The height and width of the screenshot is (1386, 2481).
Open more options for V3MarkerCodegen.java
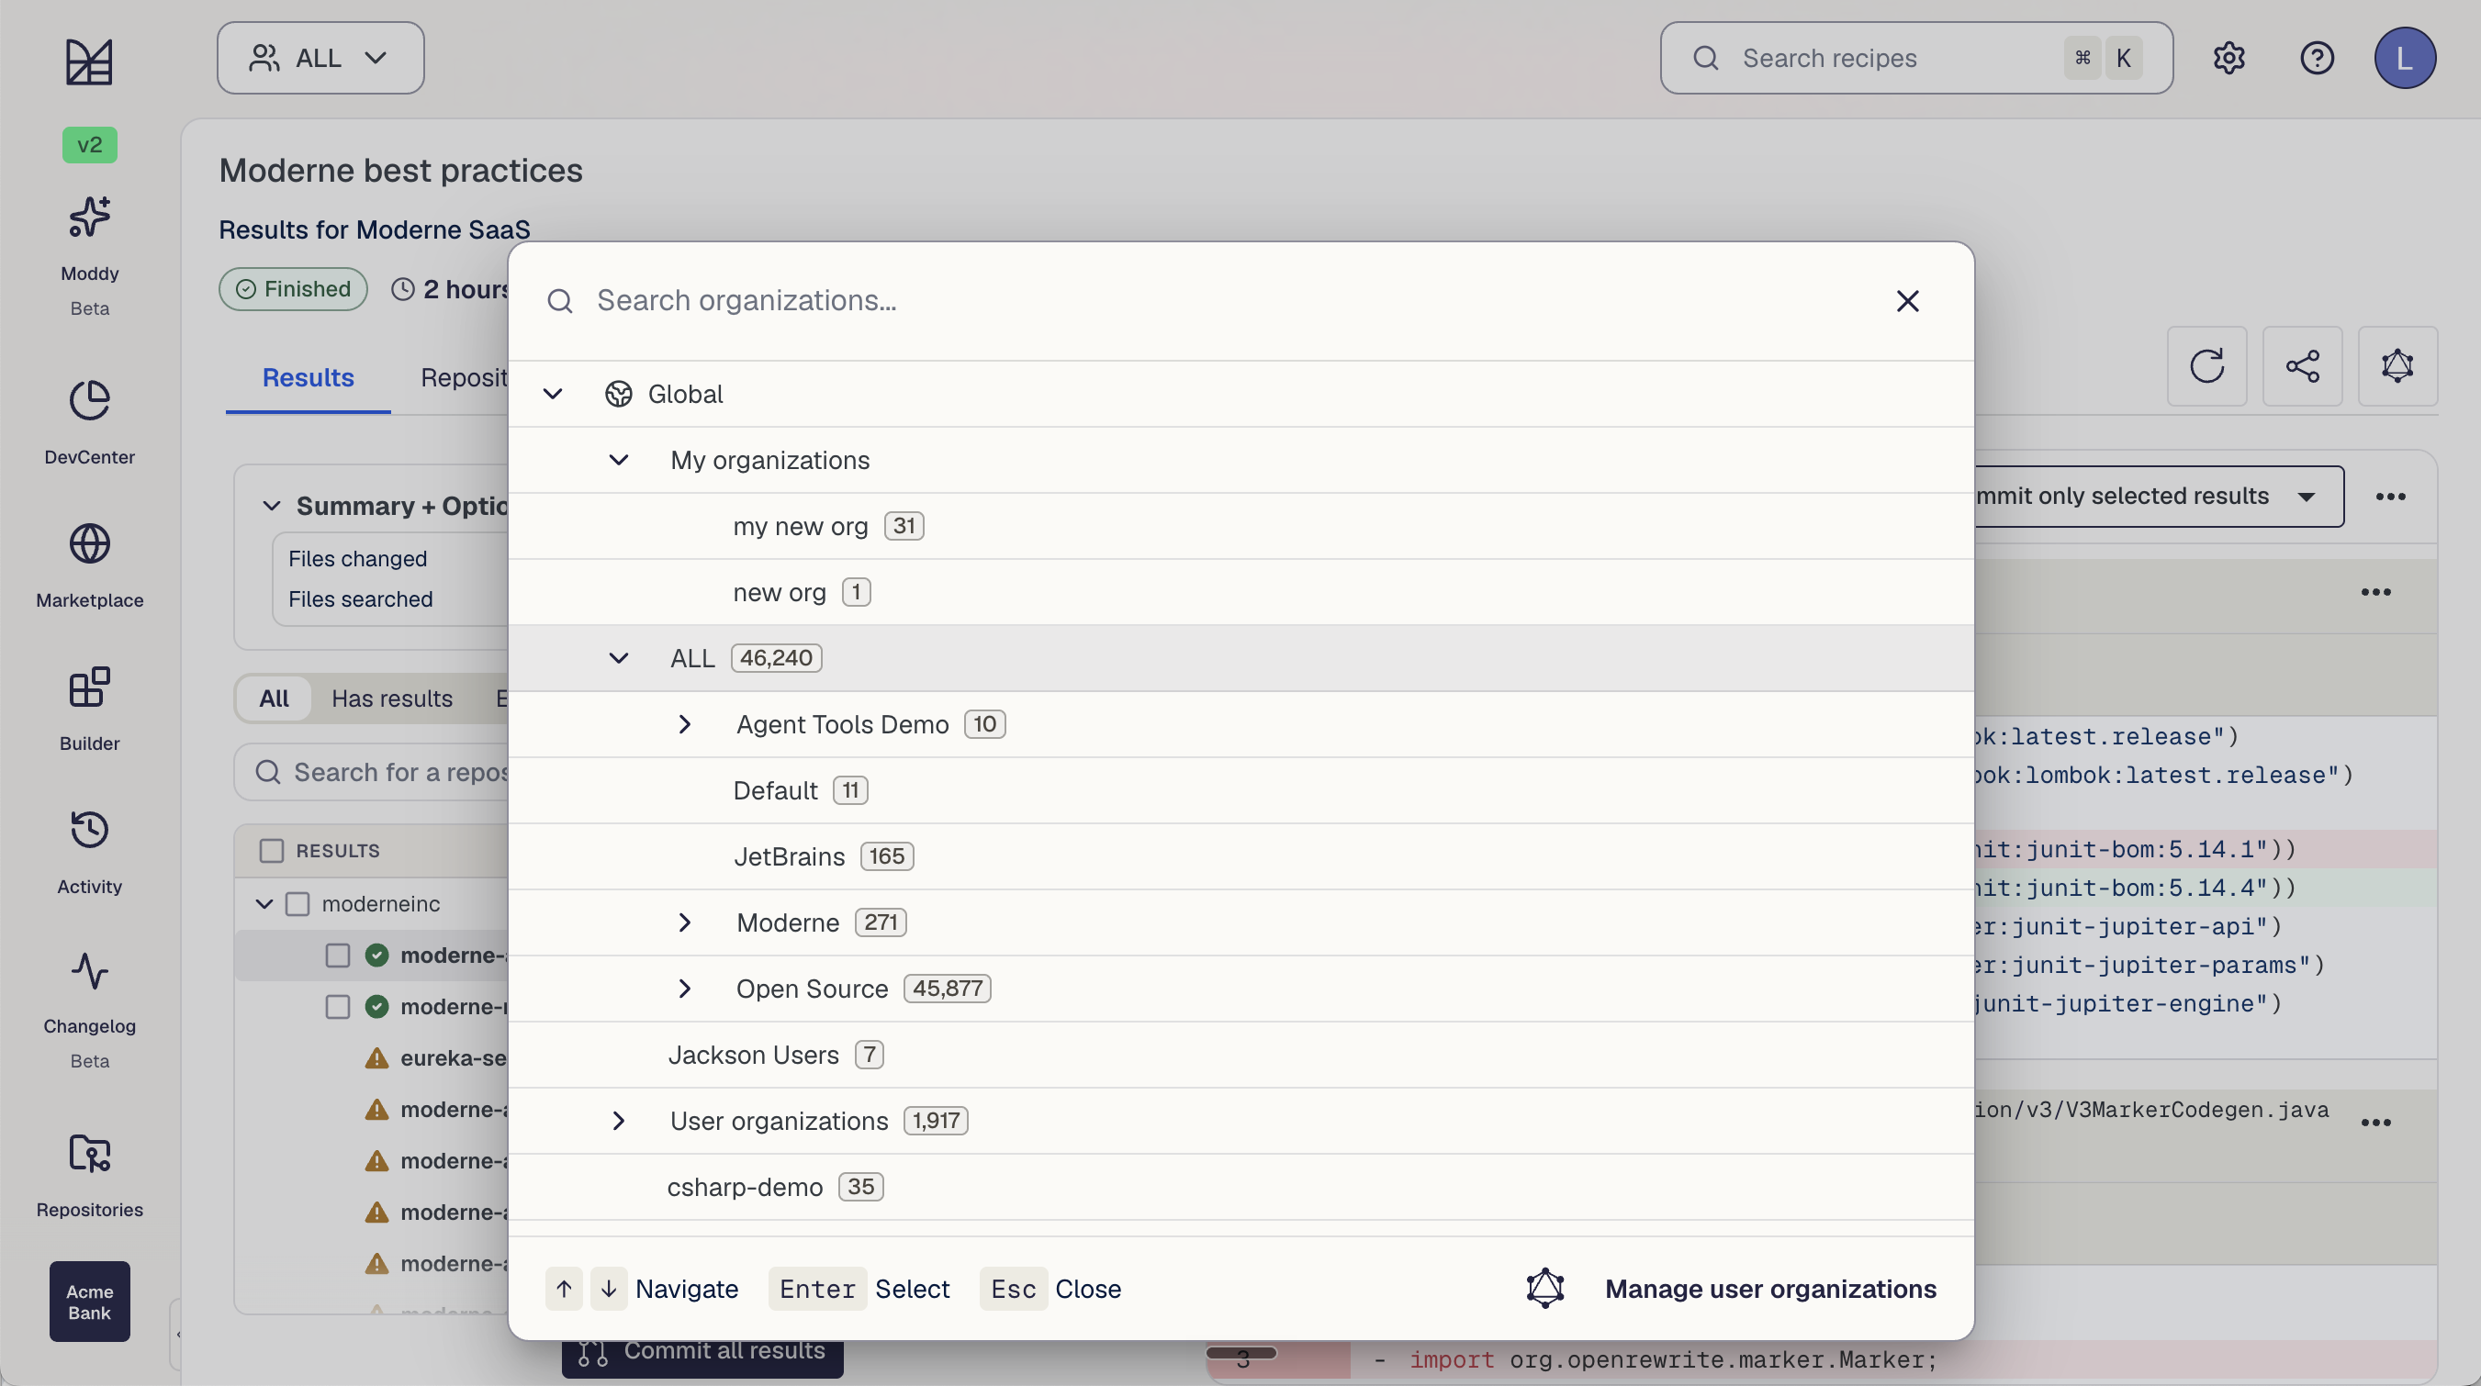[x=2376, y=1123]
